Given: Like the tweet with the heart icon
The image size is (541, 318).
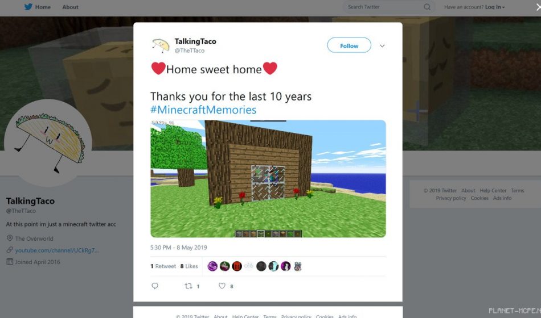Looking at the screenshot, I should click(x=222, y=286).
